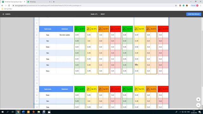Image resolution: width=203 pixels, height=114 pixels.
Task: Select the horizontal blue page break line
Action: tap(101, 104)
